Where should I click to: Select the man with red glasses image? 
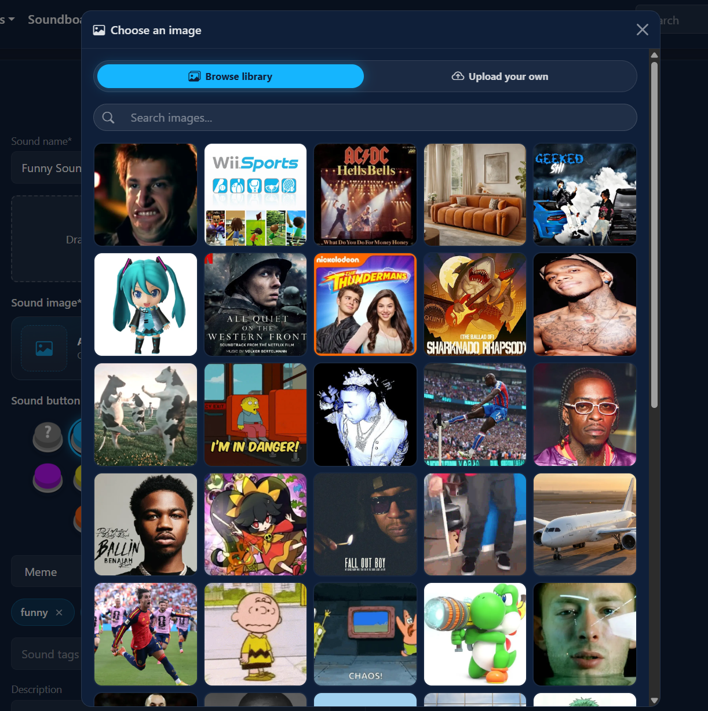click(x=585, y=414)
